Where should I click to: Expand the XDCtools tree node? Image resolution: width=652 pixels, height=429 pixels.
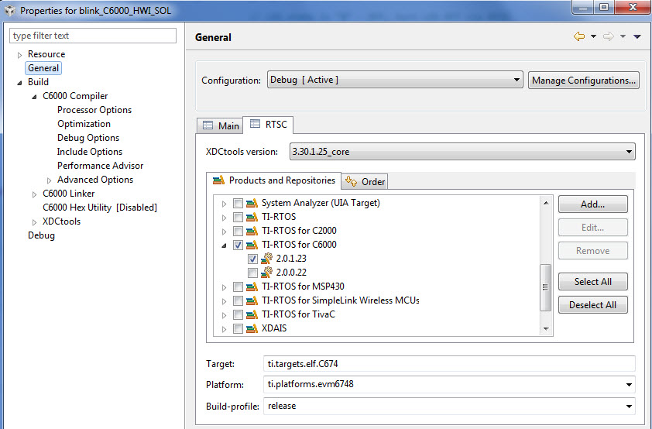pos(35,222)
